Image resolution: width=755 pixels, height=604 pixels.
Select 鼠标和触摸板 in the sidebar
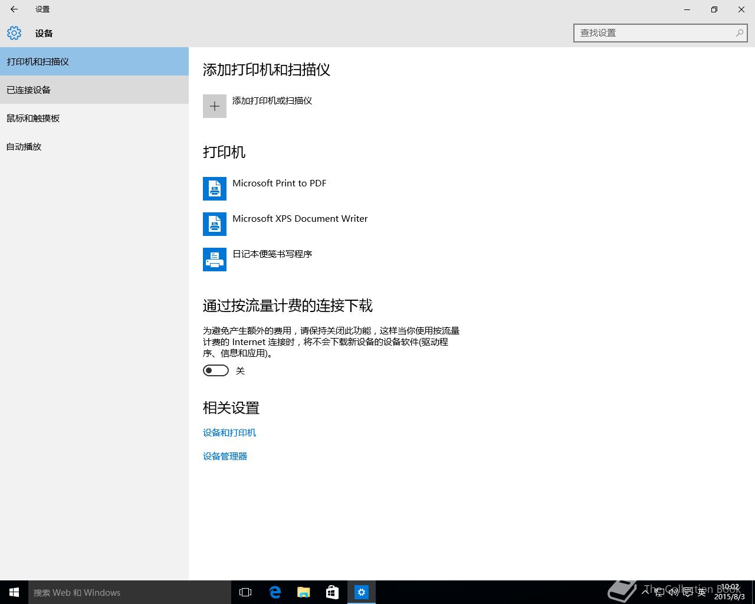94,118
